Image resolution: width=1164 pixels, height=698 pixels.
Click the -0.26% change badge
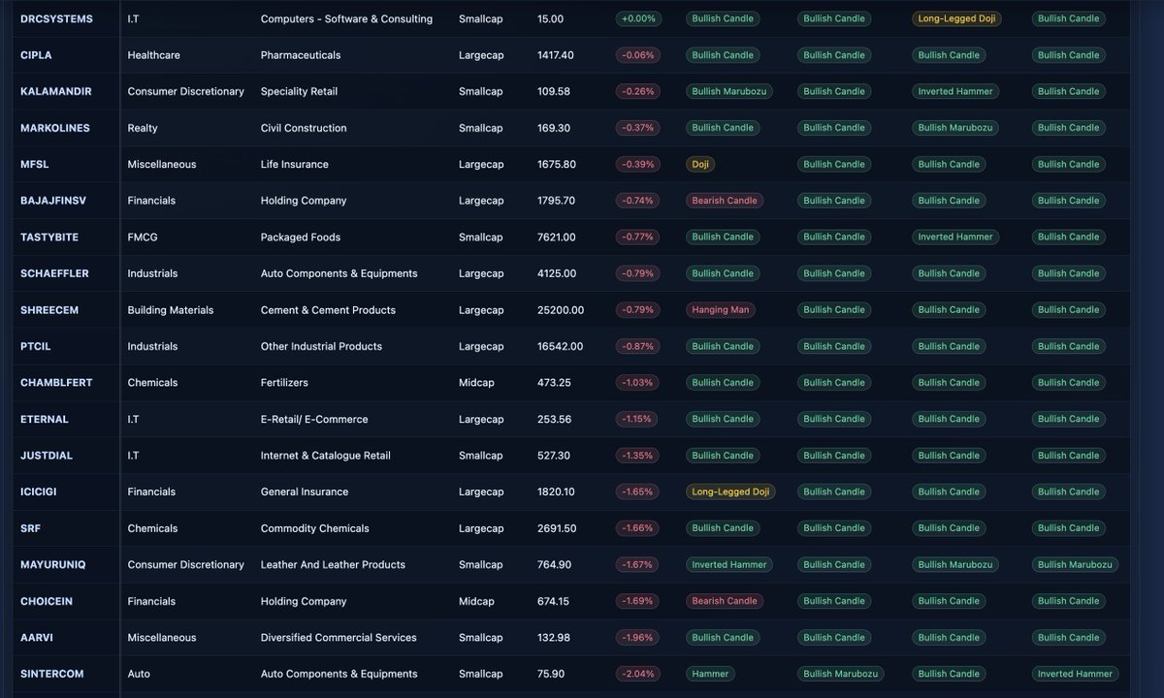pos(638,91)
